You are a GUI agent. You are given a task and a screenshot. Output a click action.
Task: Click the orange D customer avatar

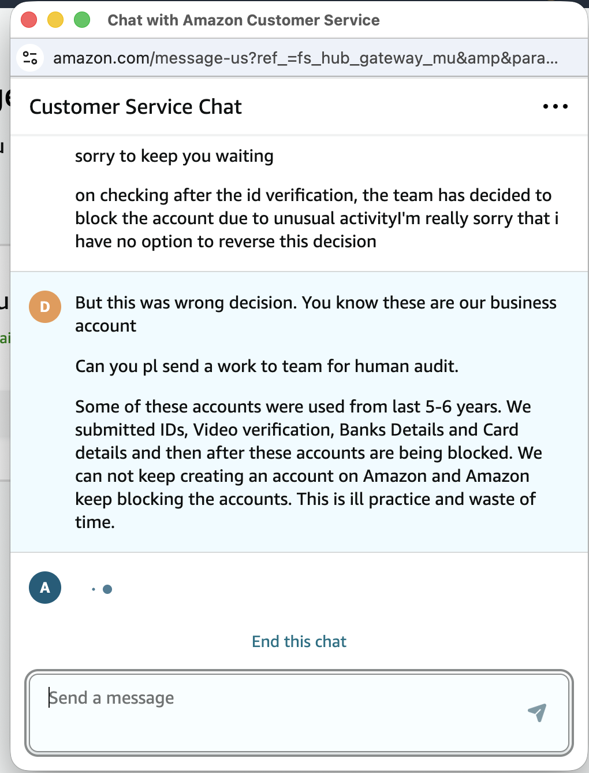(x=45, y=307)
